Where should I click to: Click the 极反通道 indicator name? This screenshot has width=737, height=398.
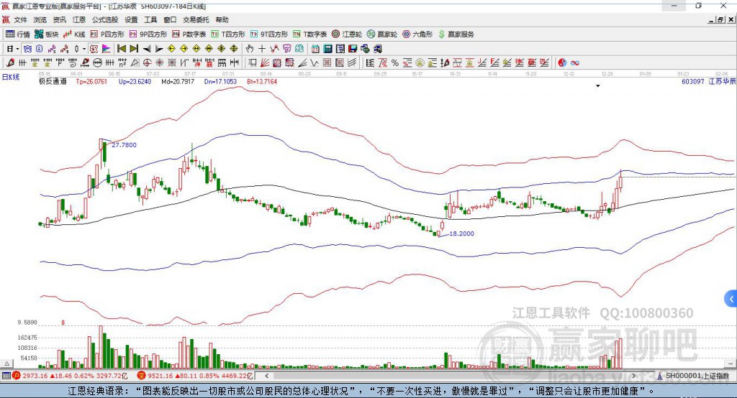(53, 81)
